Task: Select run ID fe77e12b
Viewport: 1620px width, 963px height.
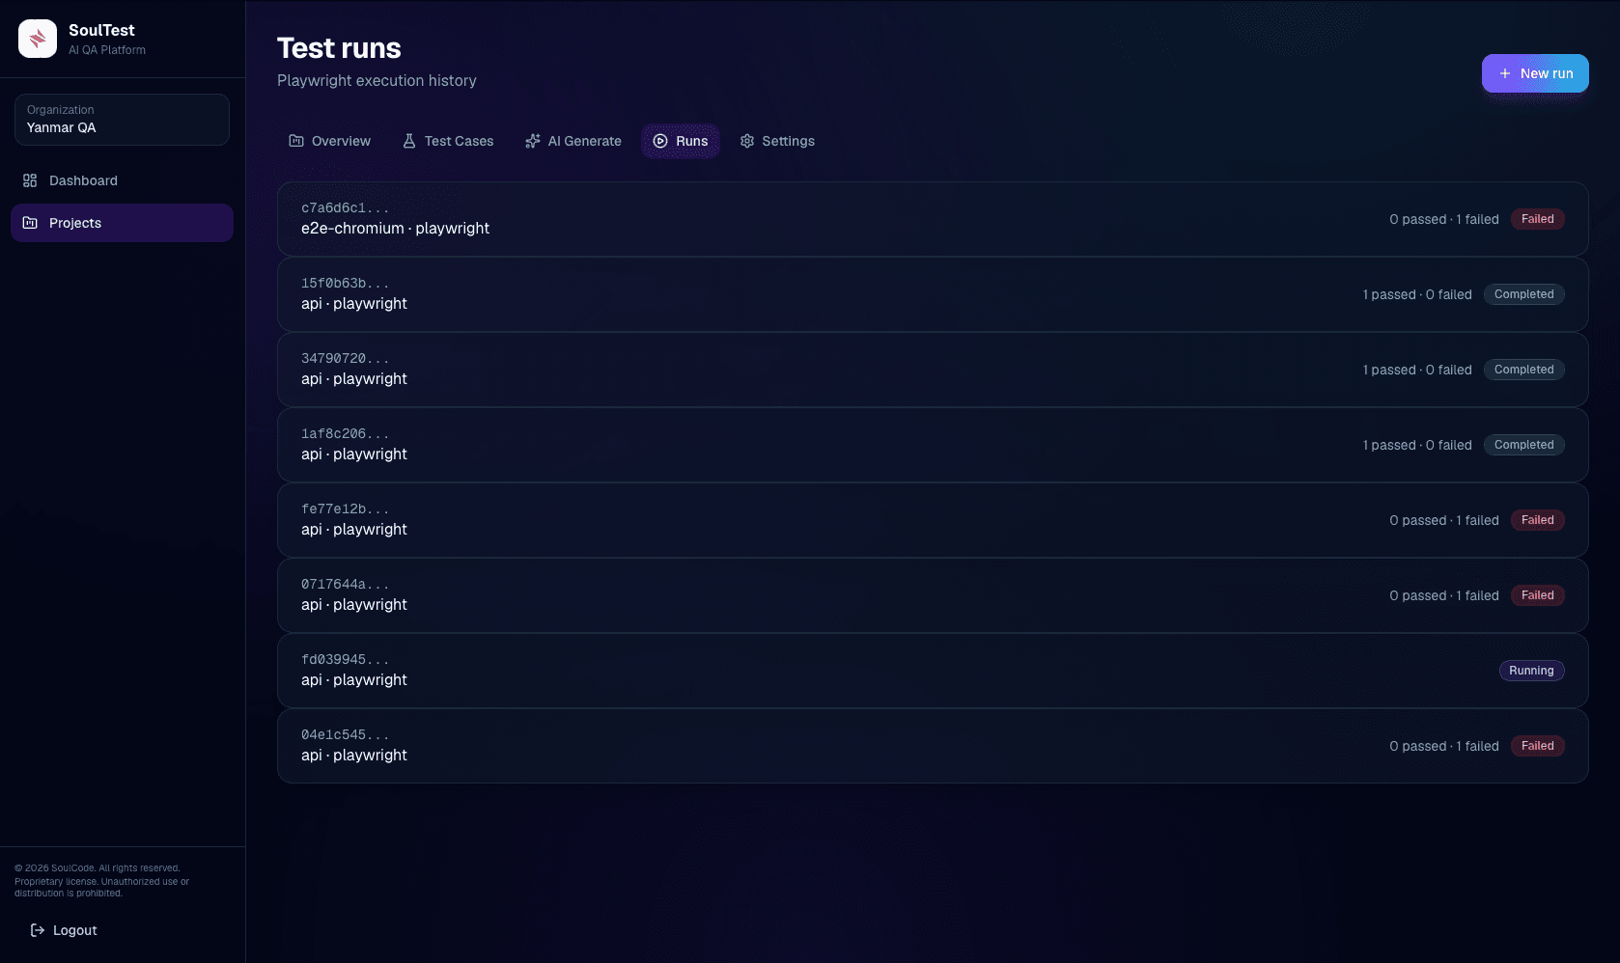Action: 345,509
